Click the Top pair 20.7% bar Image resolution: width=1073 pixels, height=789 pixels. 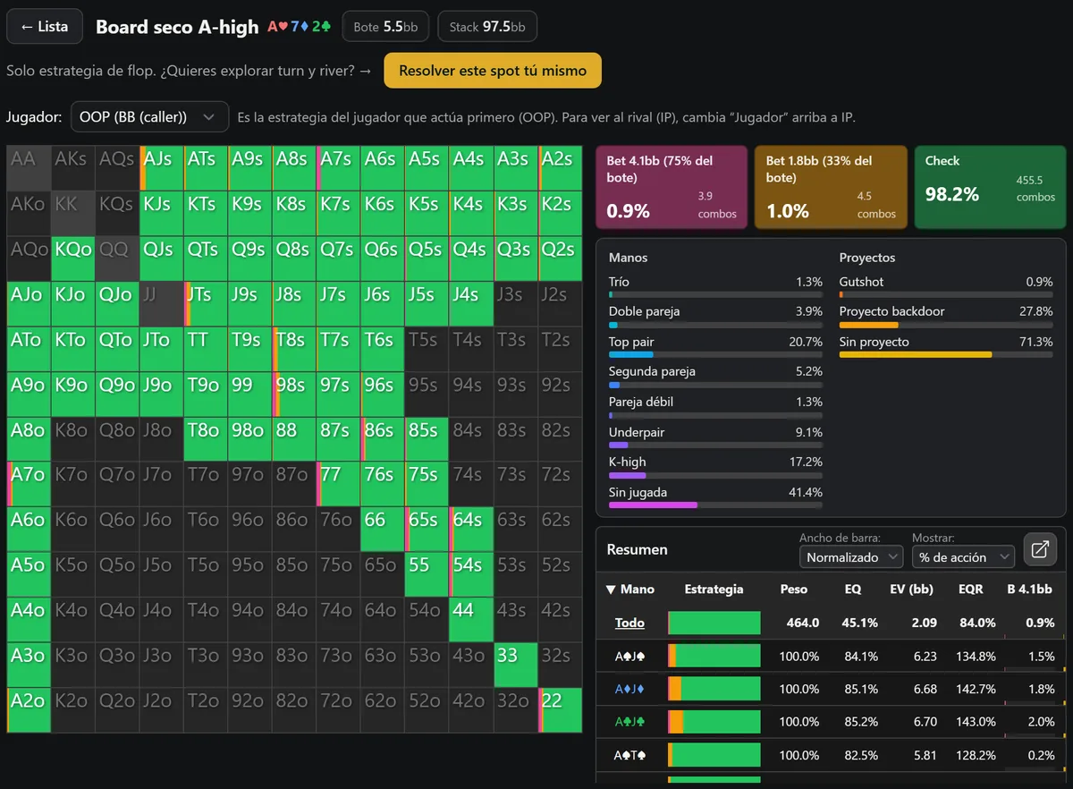[x=715, y=355]
